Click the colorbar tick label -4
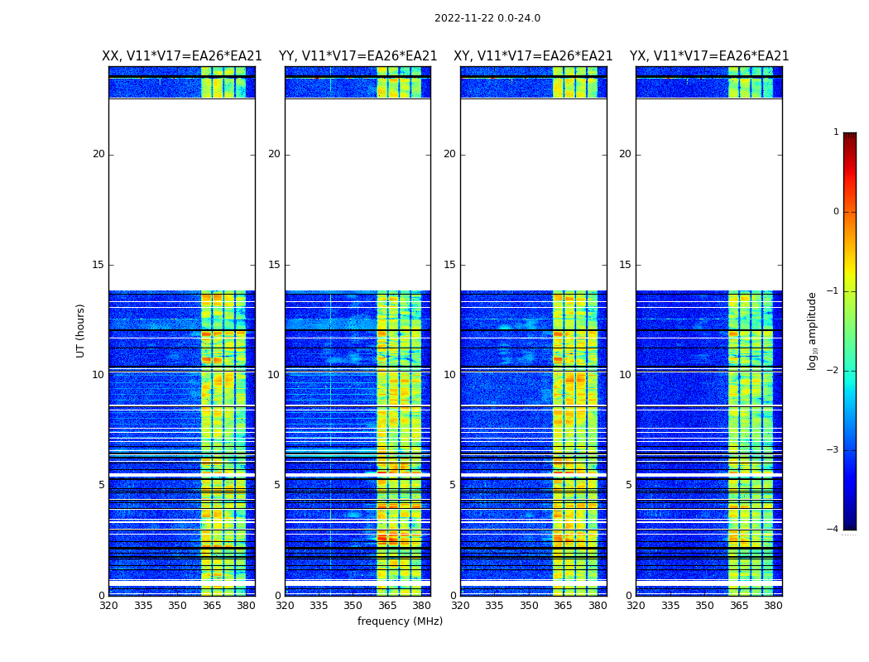This screenshot has width=869, height=662. [834, 530]
